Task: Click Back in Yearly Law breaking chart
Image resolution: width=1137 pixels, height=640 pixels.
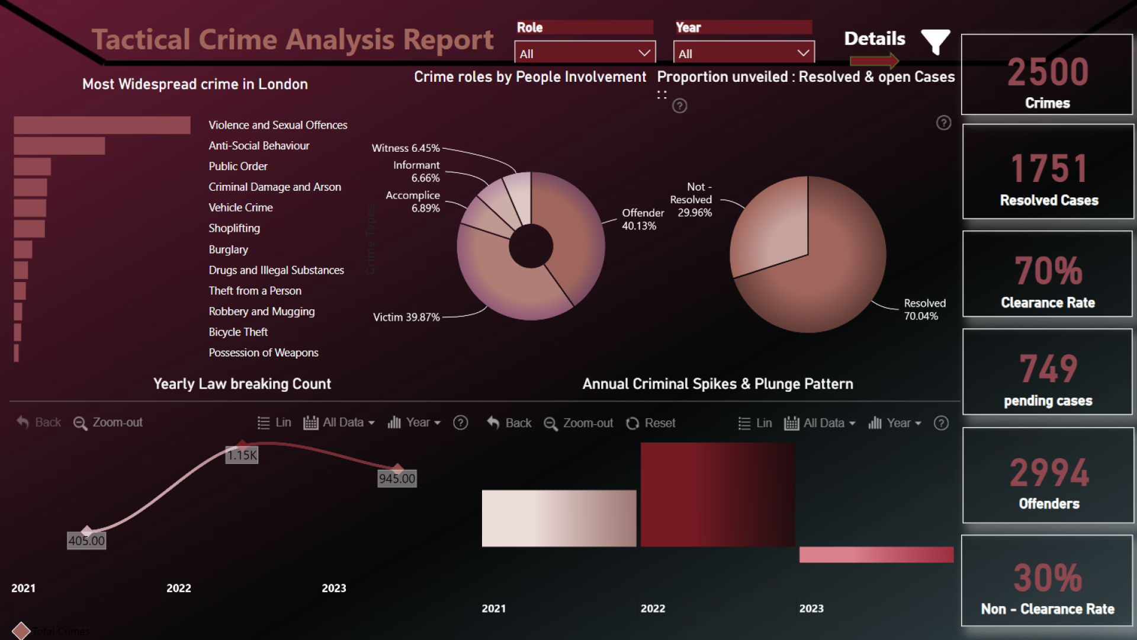Action: (x=39, y=423)
